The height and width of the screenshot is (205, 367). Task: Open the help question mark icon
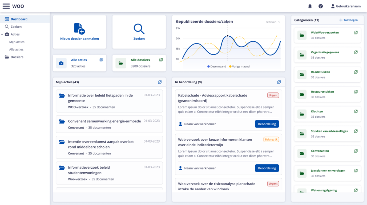[321, 6]
